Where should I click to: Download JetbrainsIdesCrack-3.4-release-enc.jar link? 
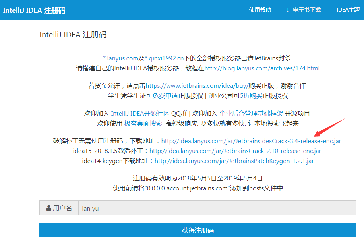coord(251,141)
